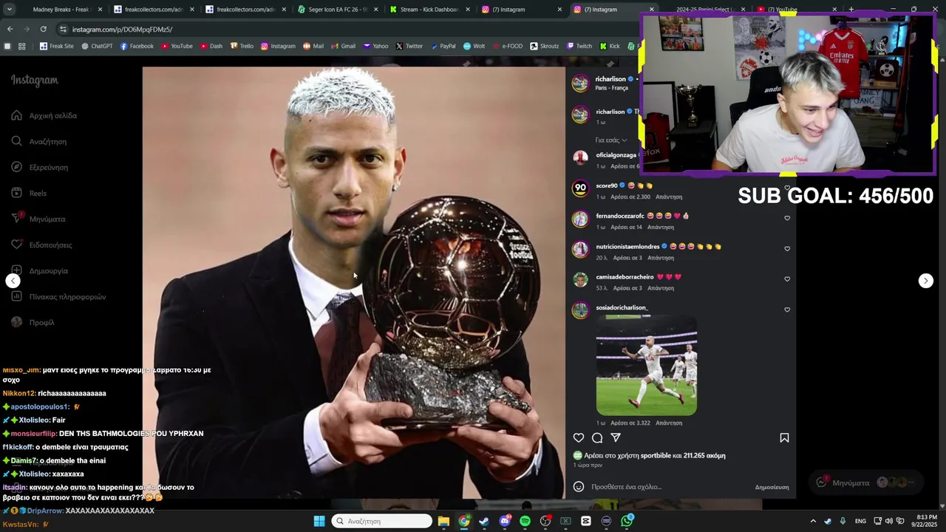Reply (Απάντηση) to score90's comment
The width and height of the screenshot is (946, 532).
pyautogui.click(x=669, y=197)
